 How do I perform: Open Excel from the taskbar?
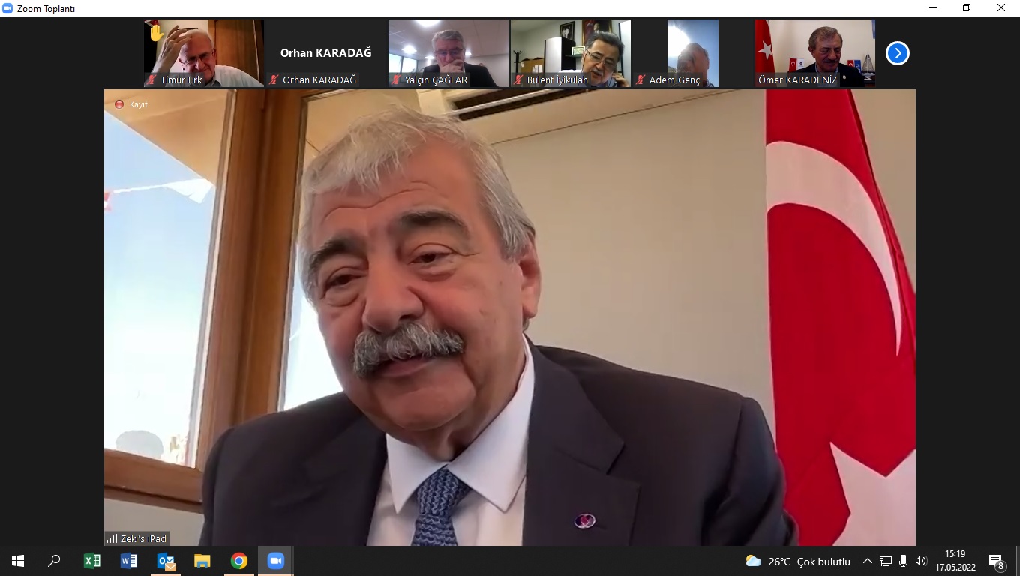(91, 561)
